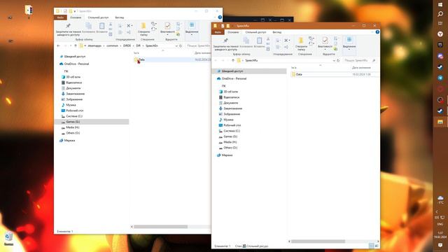Click Delete X icon in SpeechRu ribbon
448x252 pixels.
click(286, 41)
